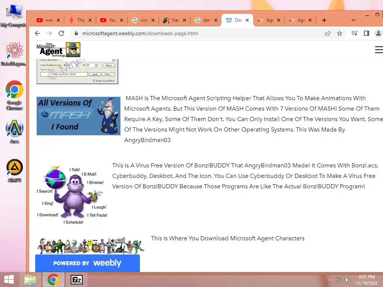Open the My Computer desktop icon

tap(14, 16)
